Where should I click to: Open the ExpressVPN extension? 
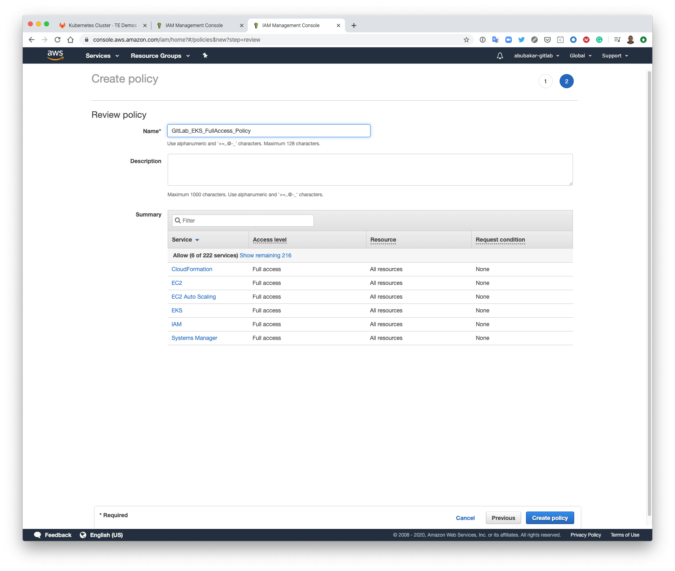(586, 40)
